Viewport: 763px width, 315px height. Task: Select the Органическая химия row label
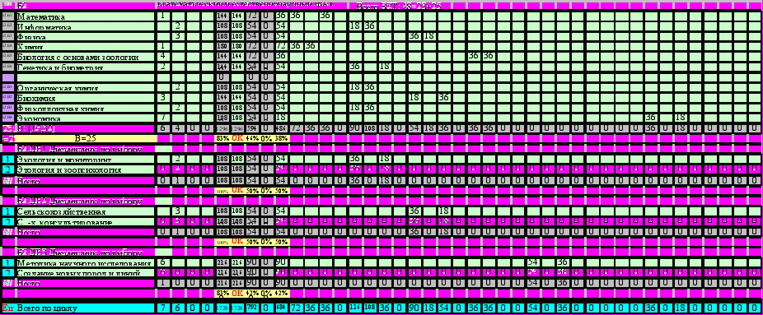pos(86,88)
